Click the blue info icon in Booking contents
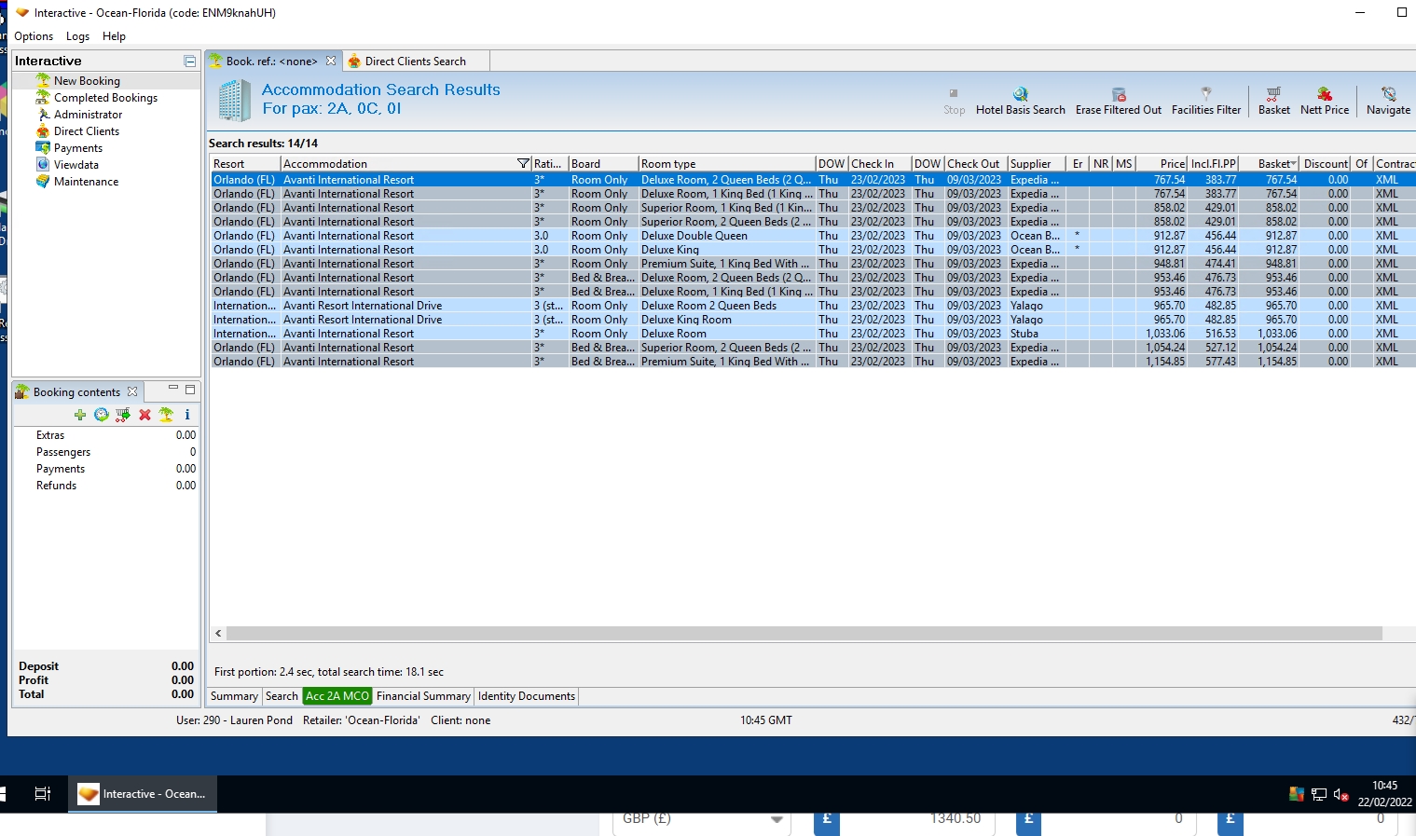 click(x=187, y=415)
